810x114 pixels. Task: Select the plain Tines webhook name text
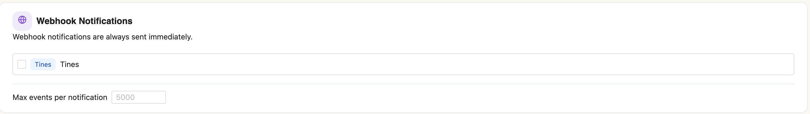(x=69, y=64)
